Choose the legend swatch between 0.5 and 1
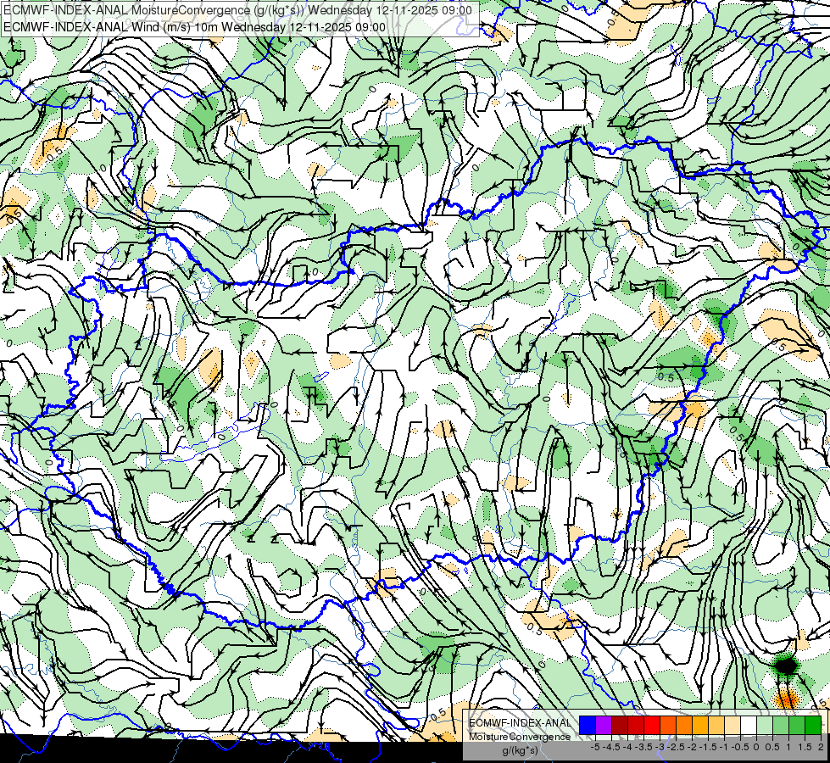 pos(781,725)
